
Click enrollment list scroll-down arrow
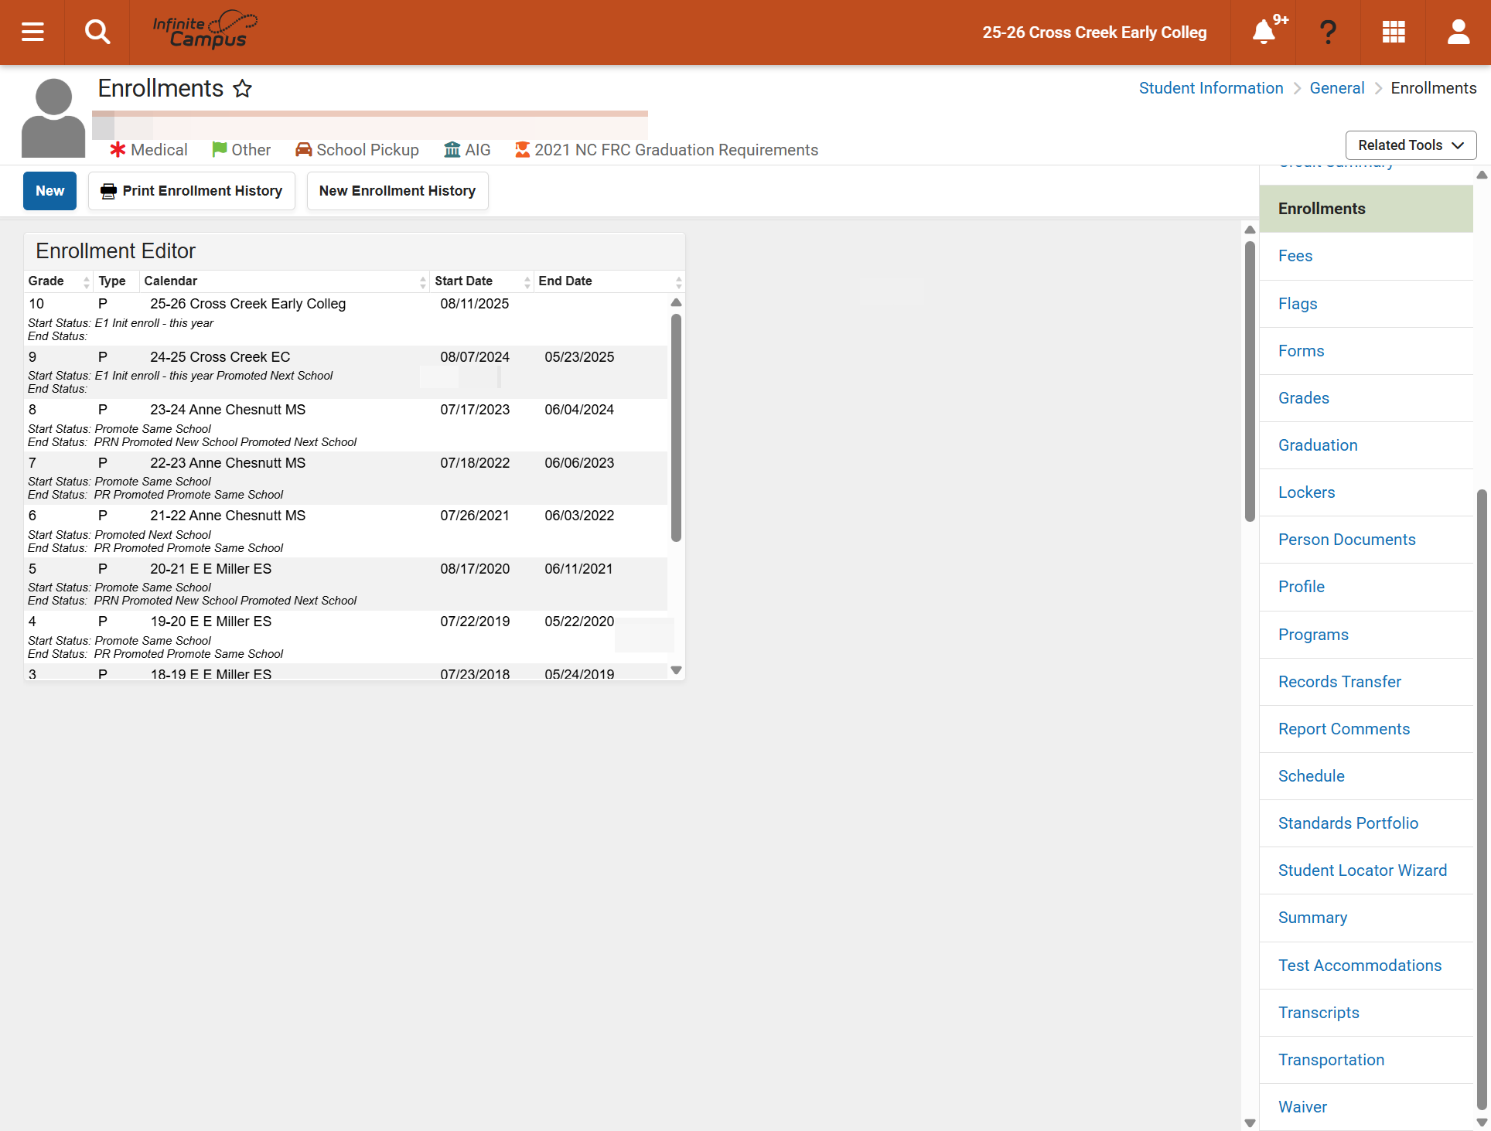[x=677, y=670]
